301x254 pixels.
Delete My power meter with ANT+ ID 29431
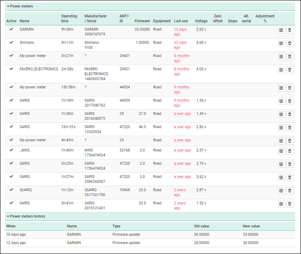coord(290,57)
